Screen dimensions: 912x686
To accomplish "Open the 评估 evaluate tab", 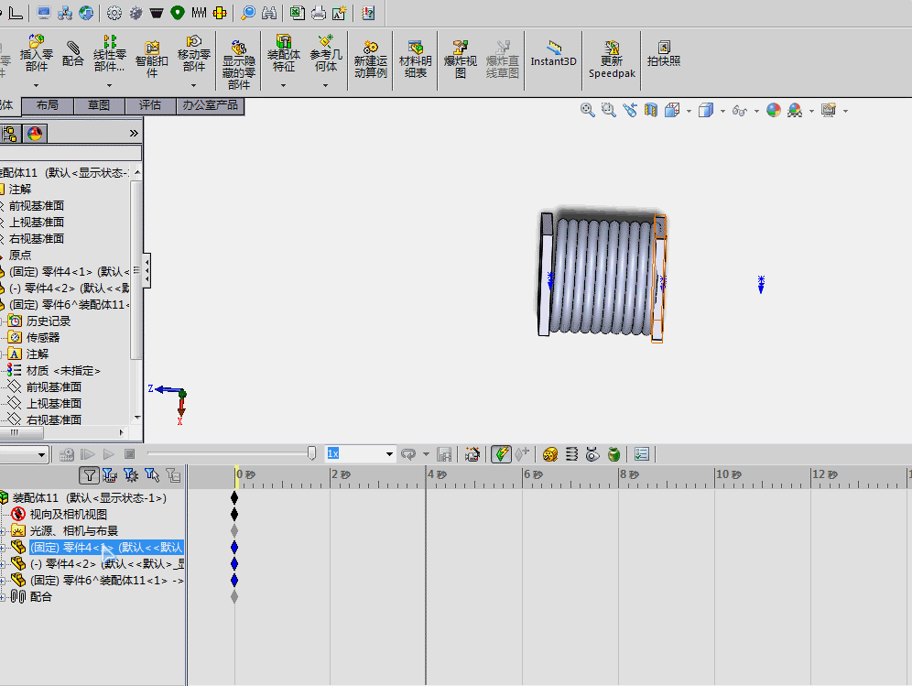I will click(x=150, y=105).
